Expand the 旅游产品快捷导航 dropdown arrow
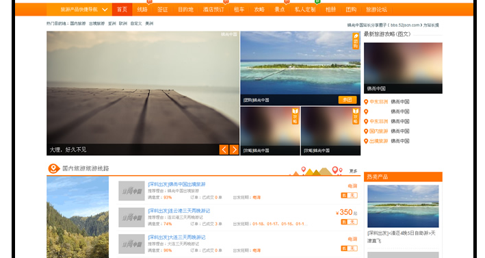 (105, 10)
